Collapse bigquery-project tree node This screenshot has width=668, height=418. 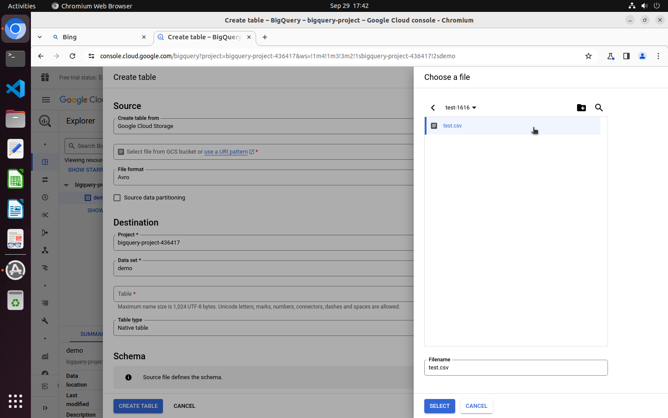click(66, 185)
